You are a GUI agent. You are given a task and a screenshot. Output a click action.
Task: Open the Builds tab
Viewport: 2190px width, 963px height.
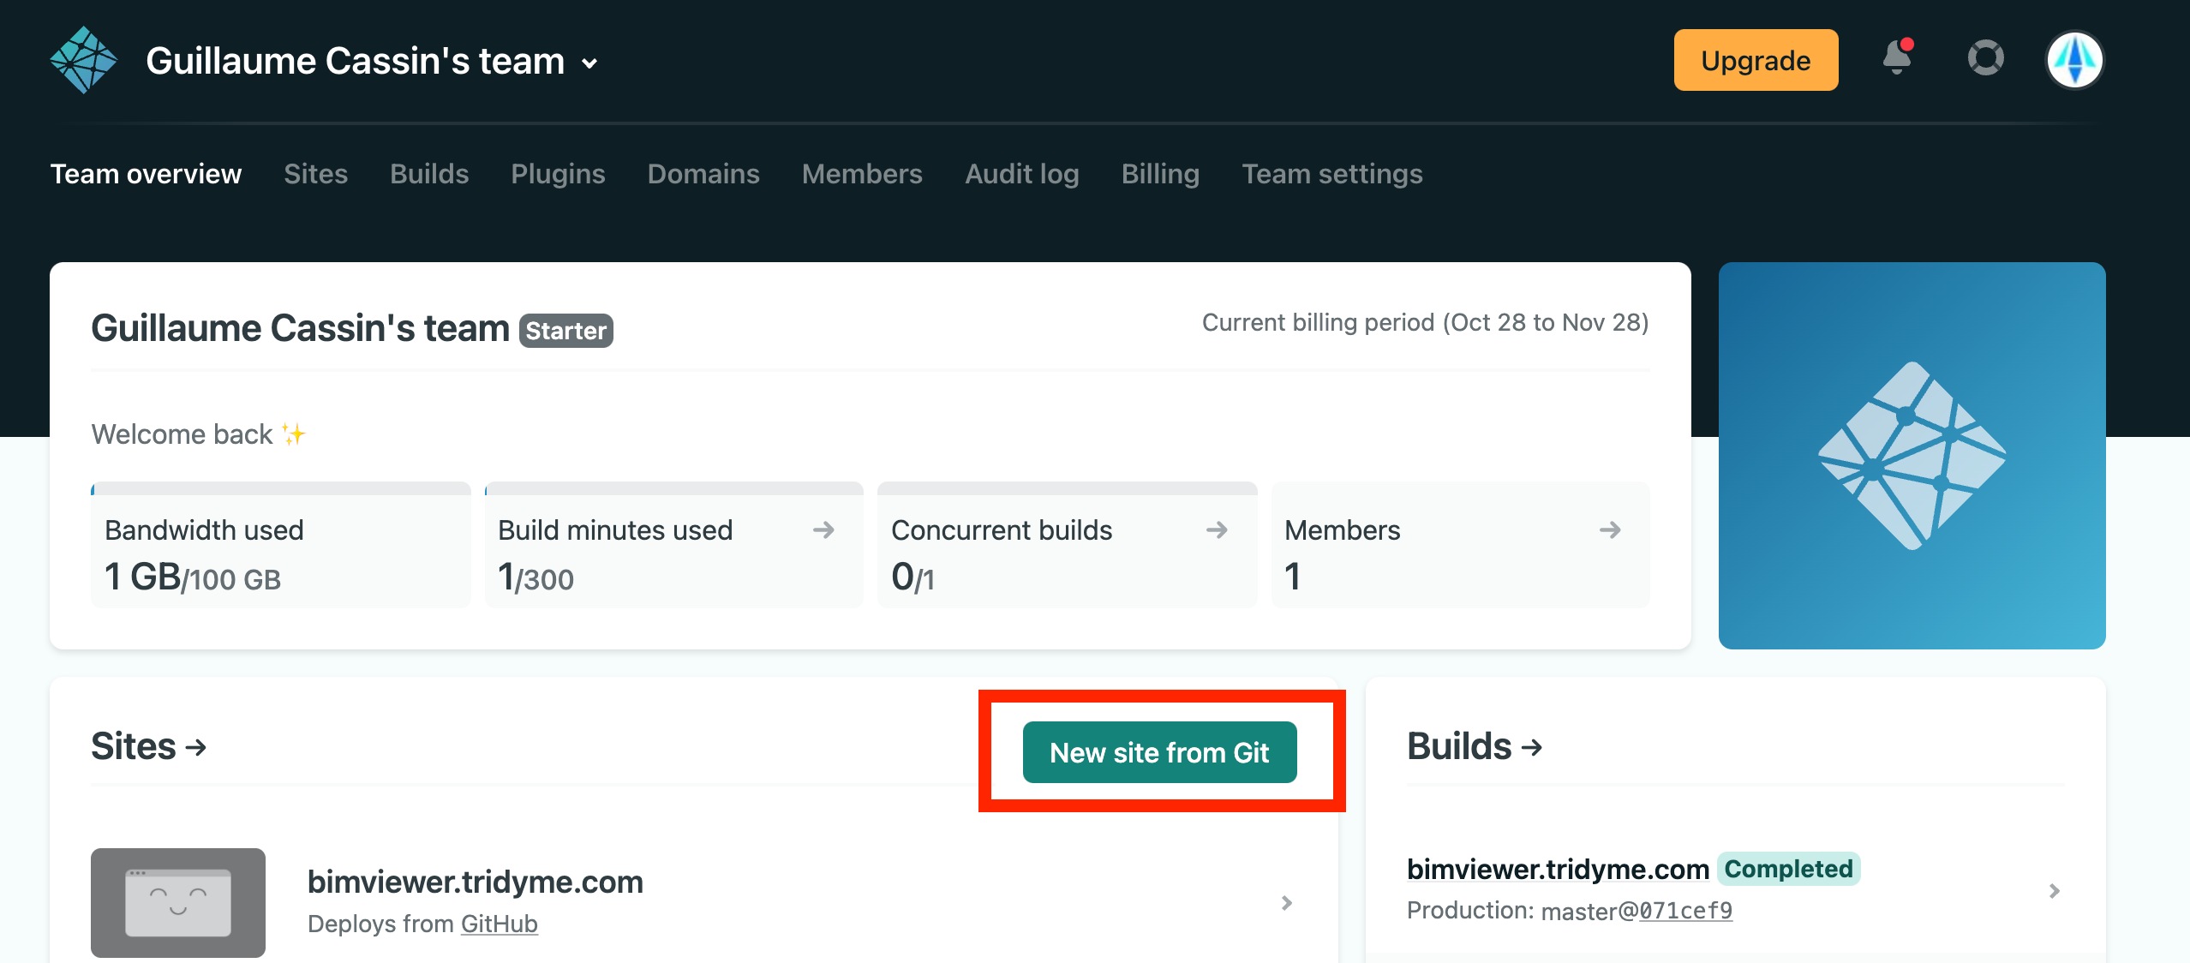[429, 174]
